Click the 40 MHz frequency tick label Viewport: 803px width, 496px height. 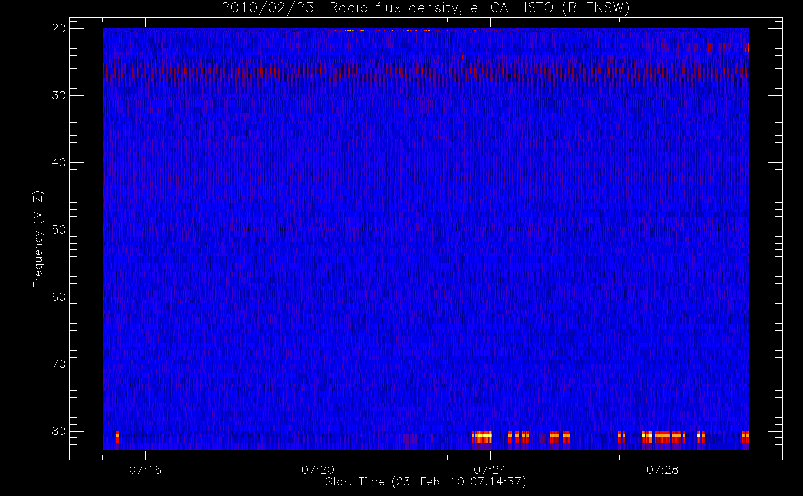pos(59,163)
